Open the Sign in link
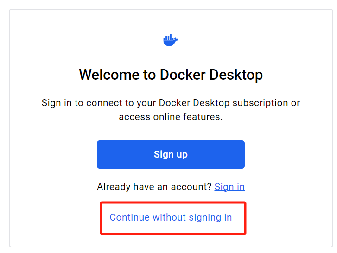 coord(229,187)
